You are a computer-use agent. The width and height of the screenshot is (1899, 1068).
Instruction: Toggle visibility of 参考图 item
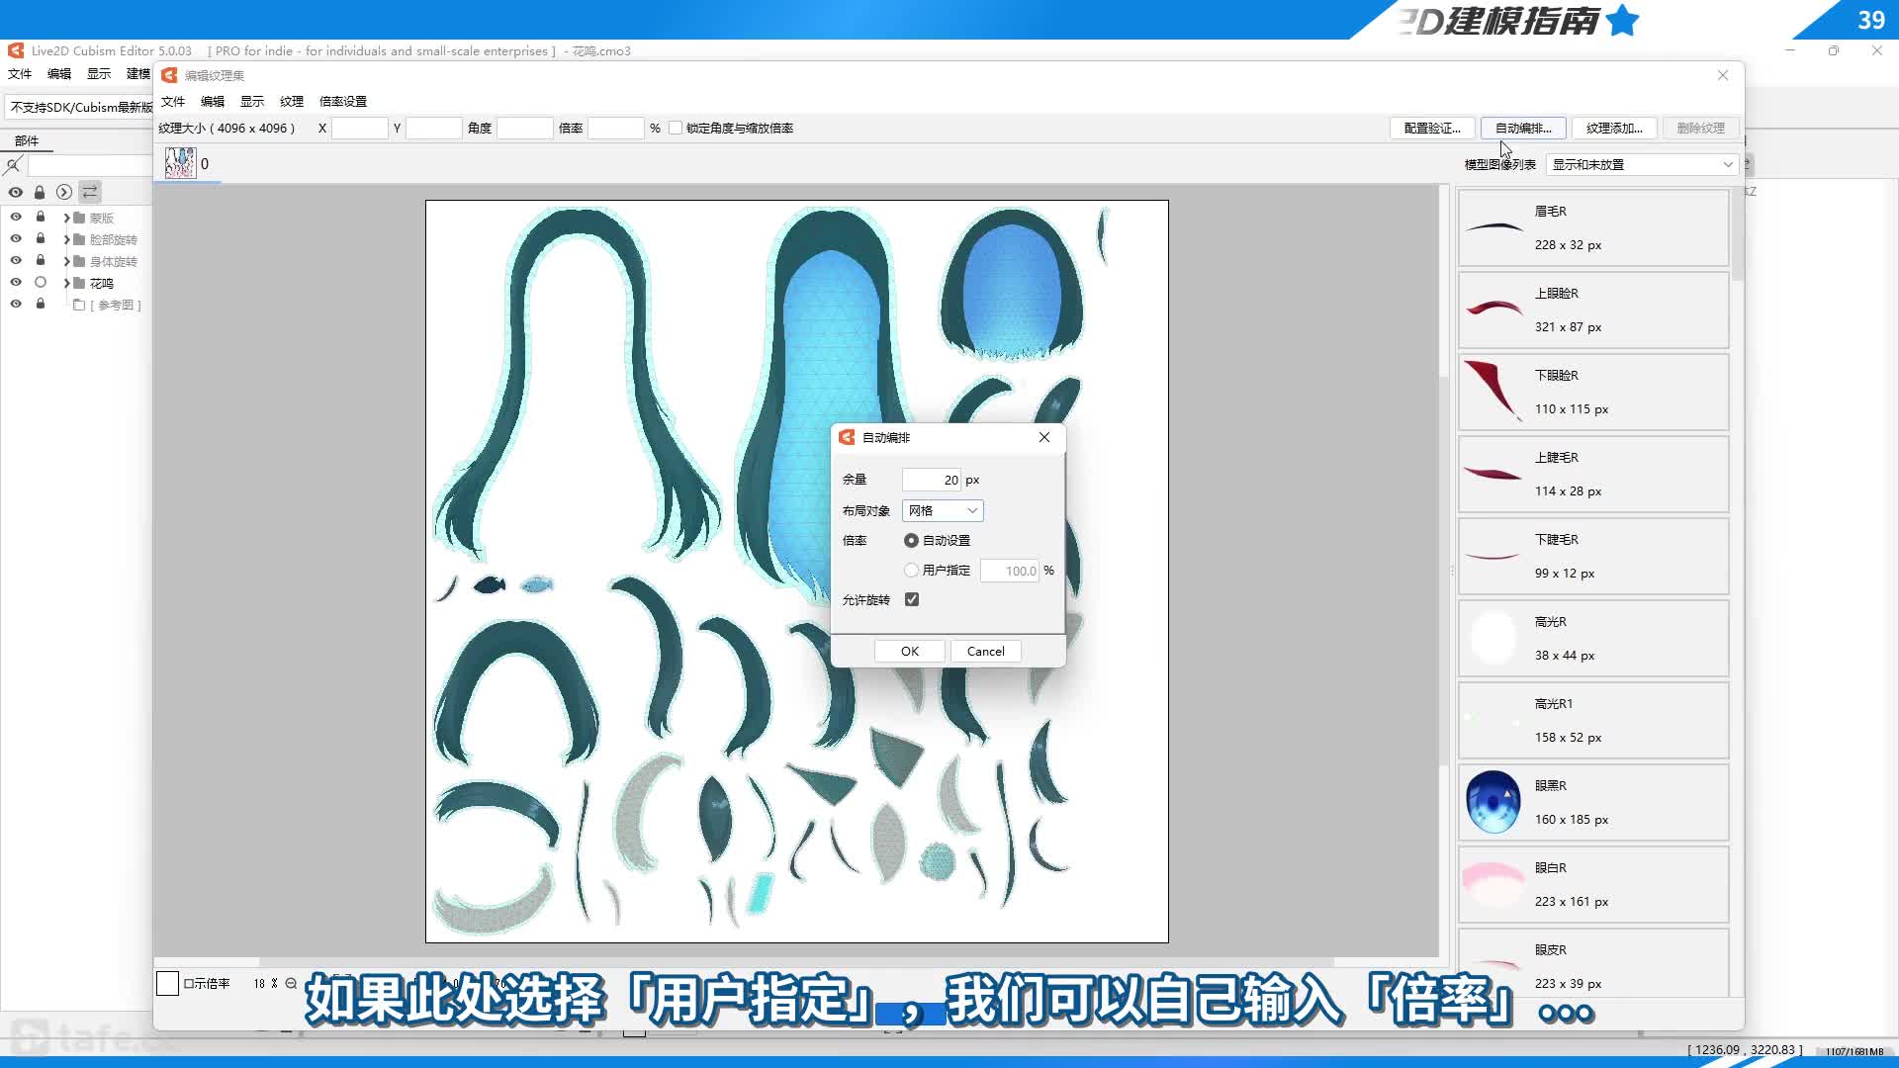click(16, 304)
